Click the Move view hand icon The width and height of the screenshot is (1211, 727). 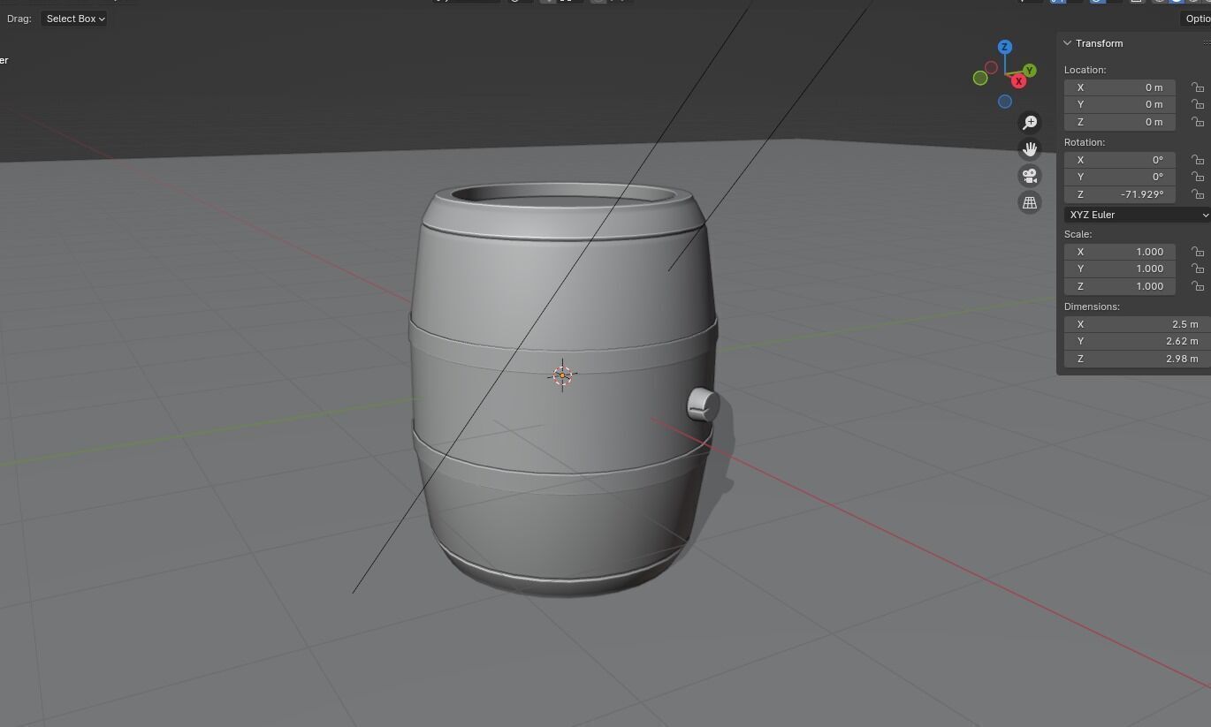click(1030, 148)
